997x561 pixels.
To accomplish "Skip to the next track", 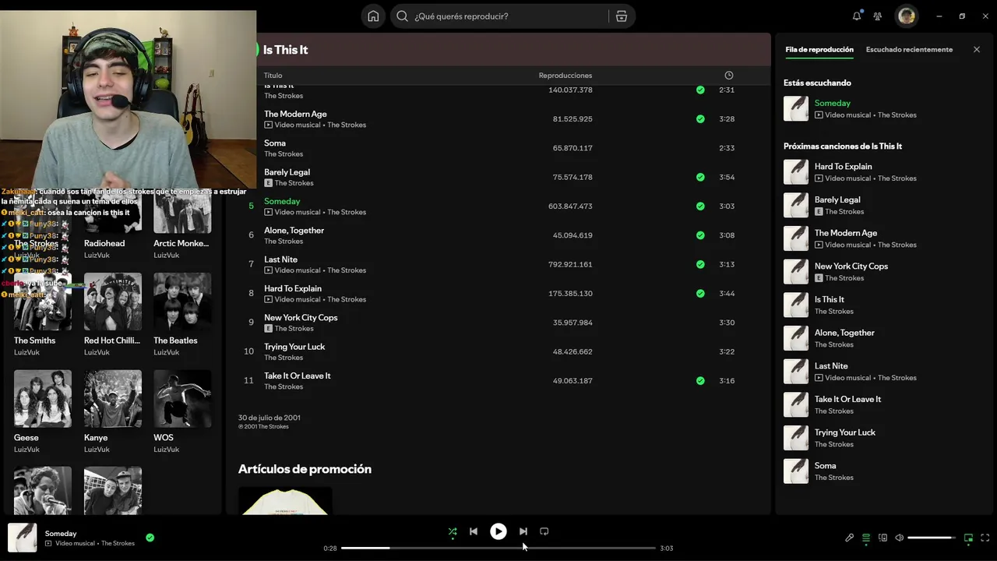I will point(523,531).
